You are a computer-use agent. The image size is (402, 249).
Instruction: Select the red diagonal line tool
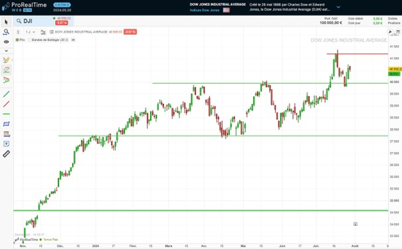coord(6,104)
